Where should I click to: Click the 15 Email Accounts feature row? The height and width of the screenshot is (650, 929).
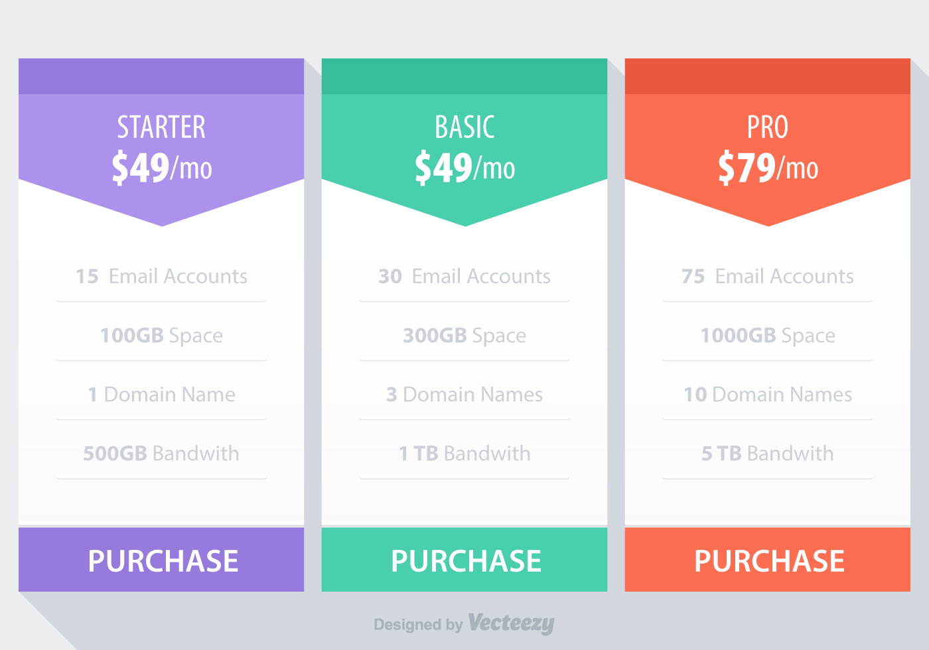(161, 276)
